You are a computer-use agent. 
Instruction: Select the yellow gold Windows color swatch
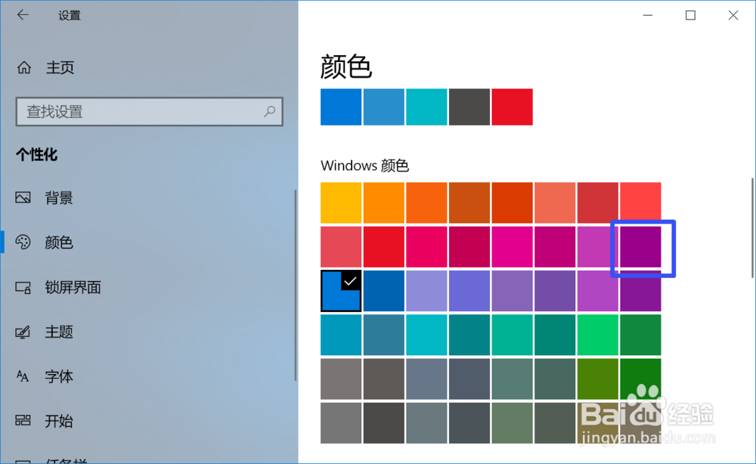click(341, 203)
